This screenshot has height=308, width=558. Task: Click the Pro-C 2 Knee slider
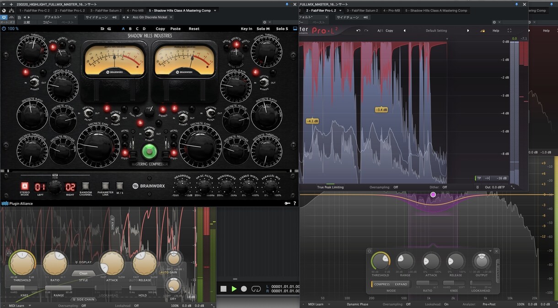pos(24,288)
